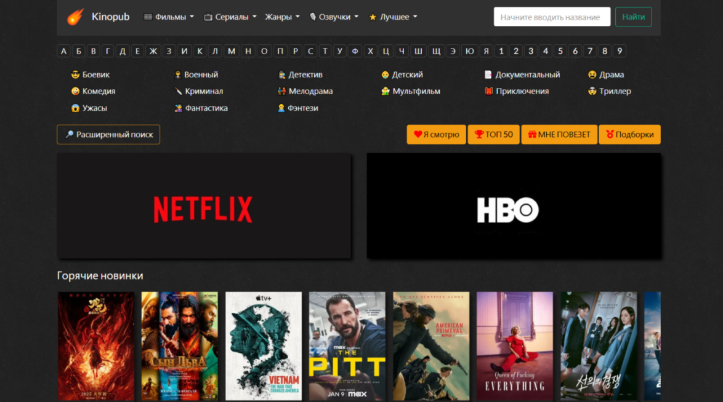This screenshot has width=723, height=402.
Task: Click the gift icon on МНЕ ПОВЕЗЕТ
Action: pyautogui.click(x=532, y=135)
